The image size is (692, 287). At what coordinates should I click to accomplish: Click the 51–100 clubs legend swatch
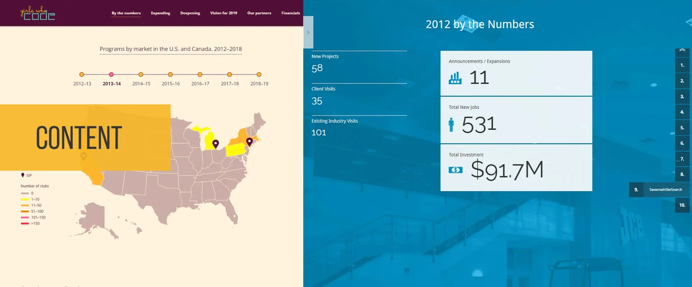25,211
